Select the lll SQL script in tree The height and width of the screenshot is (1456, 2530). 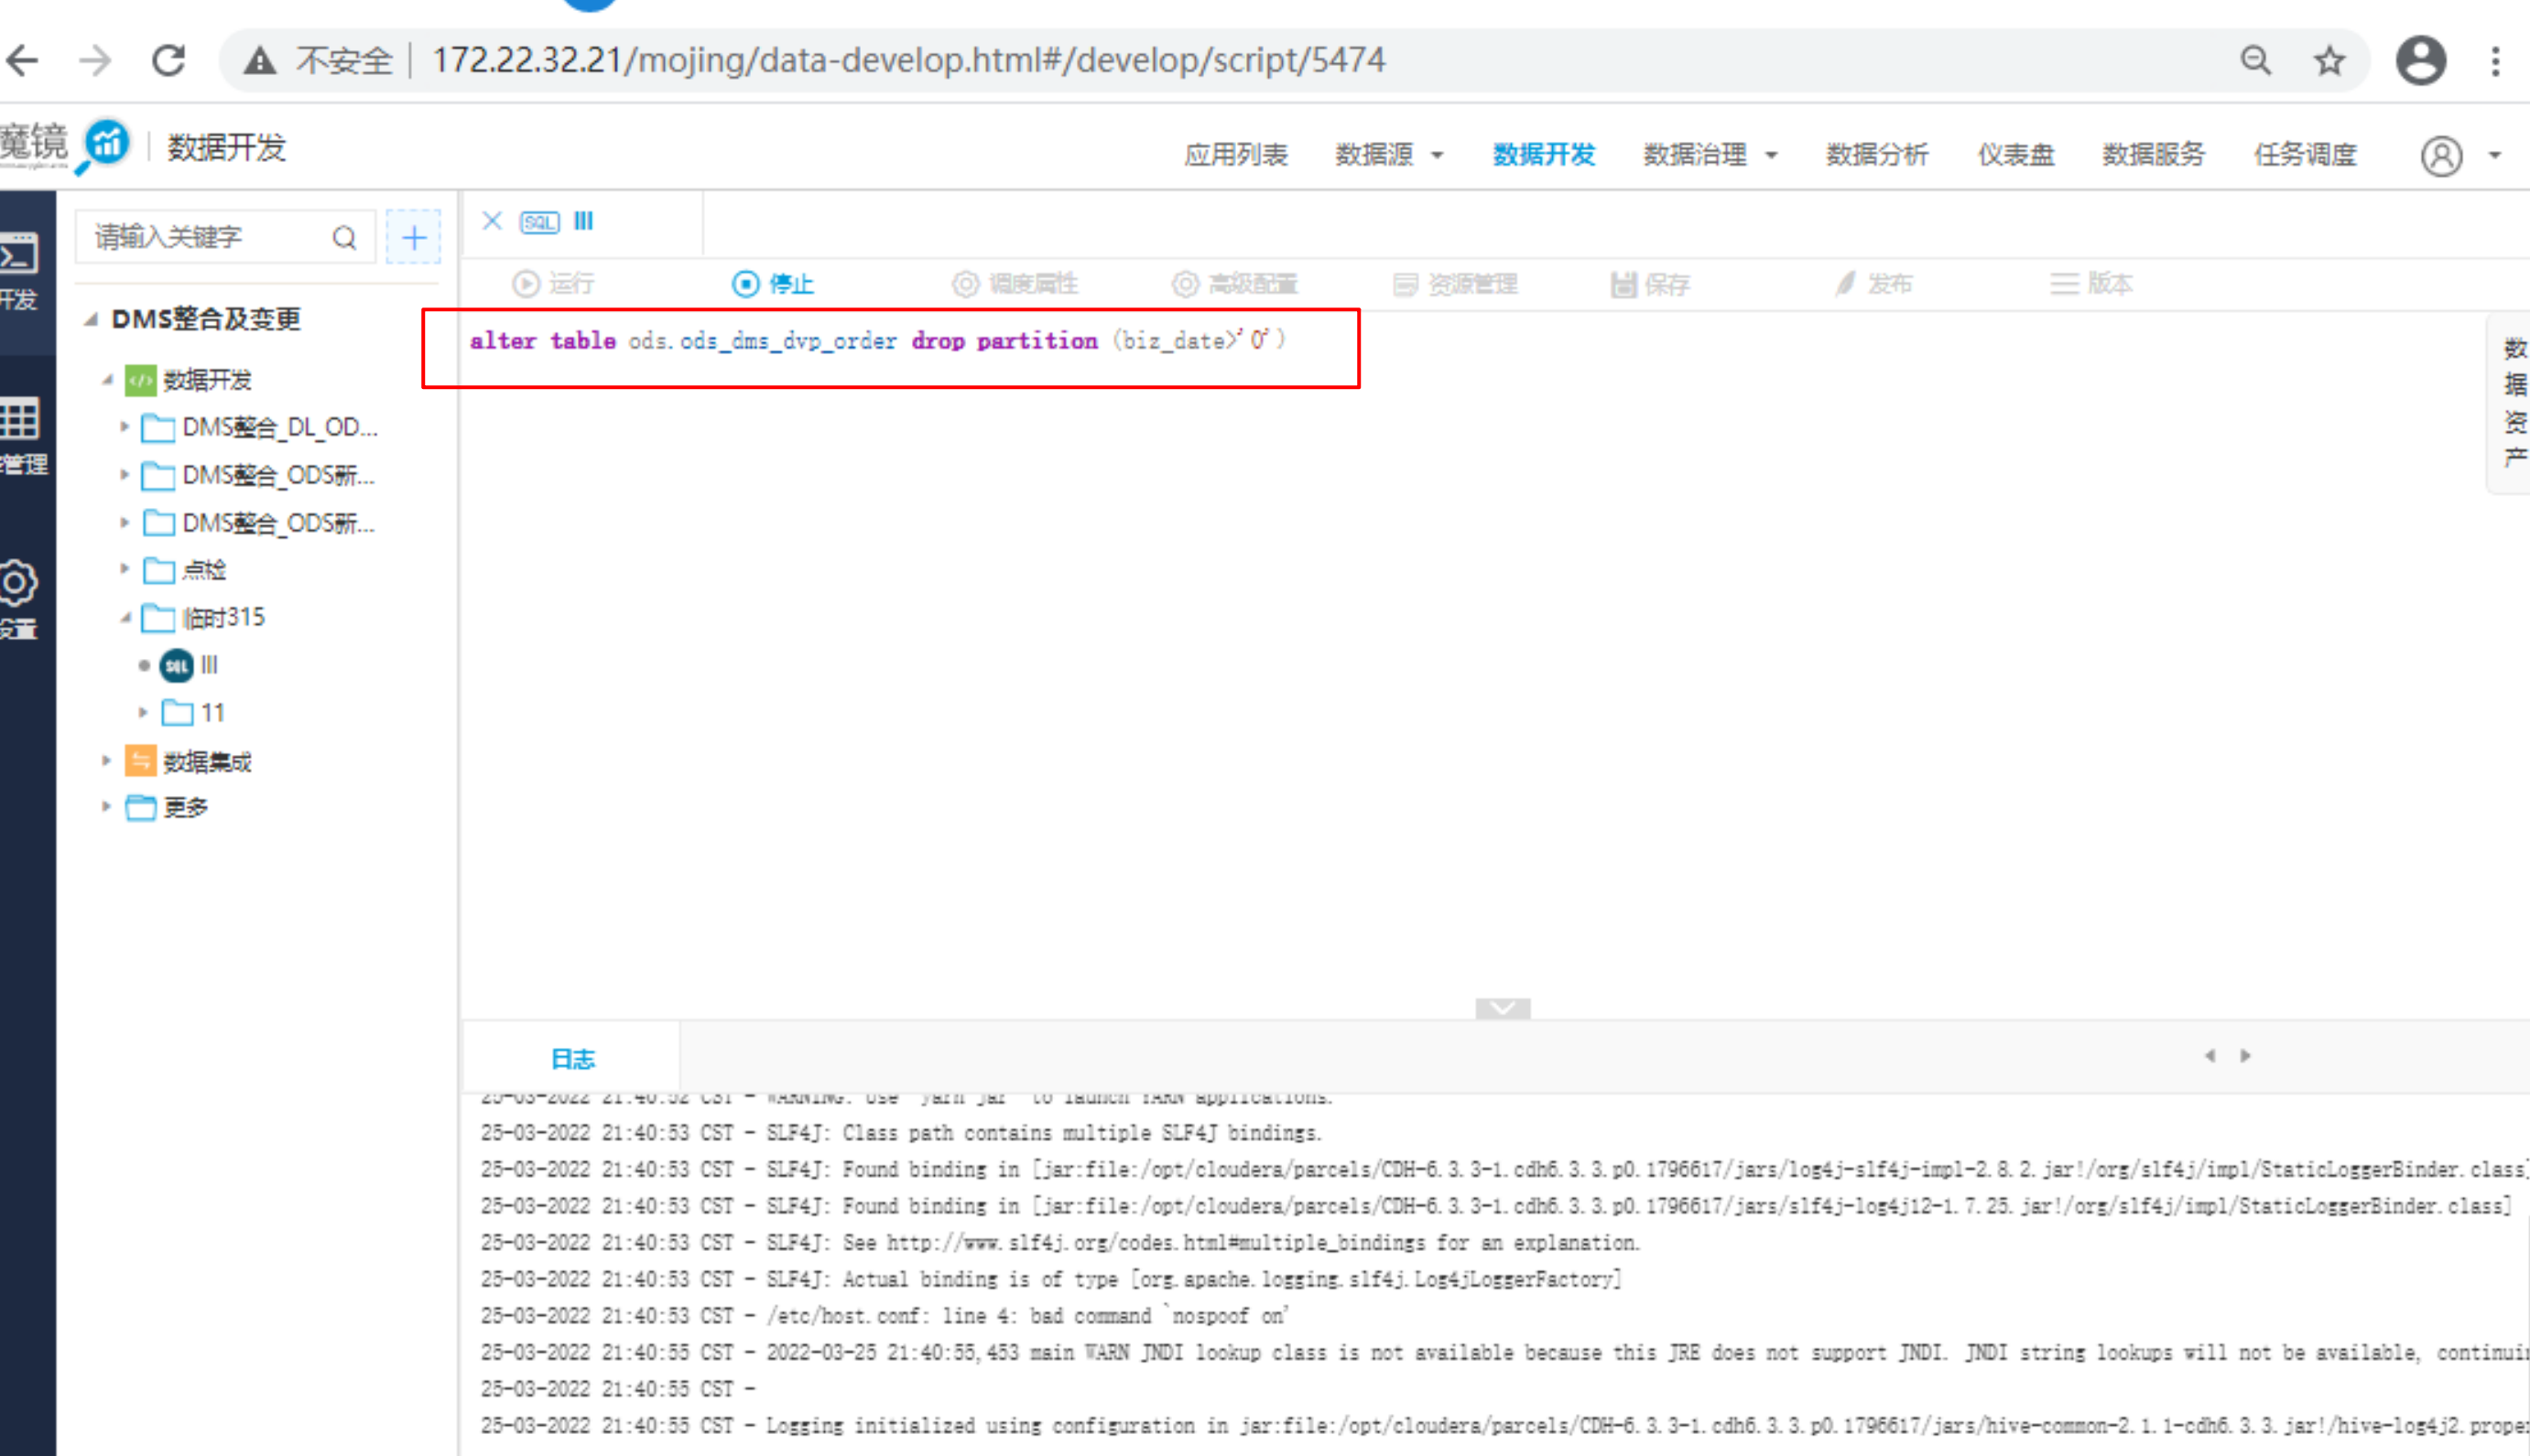tap(208, 665)
